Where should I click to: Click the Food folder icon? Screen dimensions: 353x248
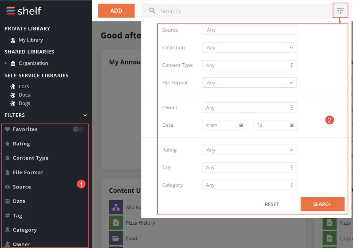116,238
